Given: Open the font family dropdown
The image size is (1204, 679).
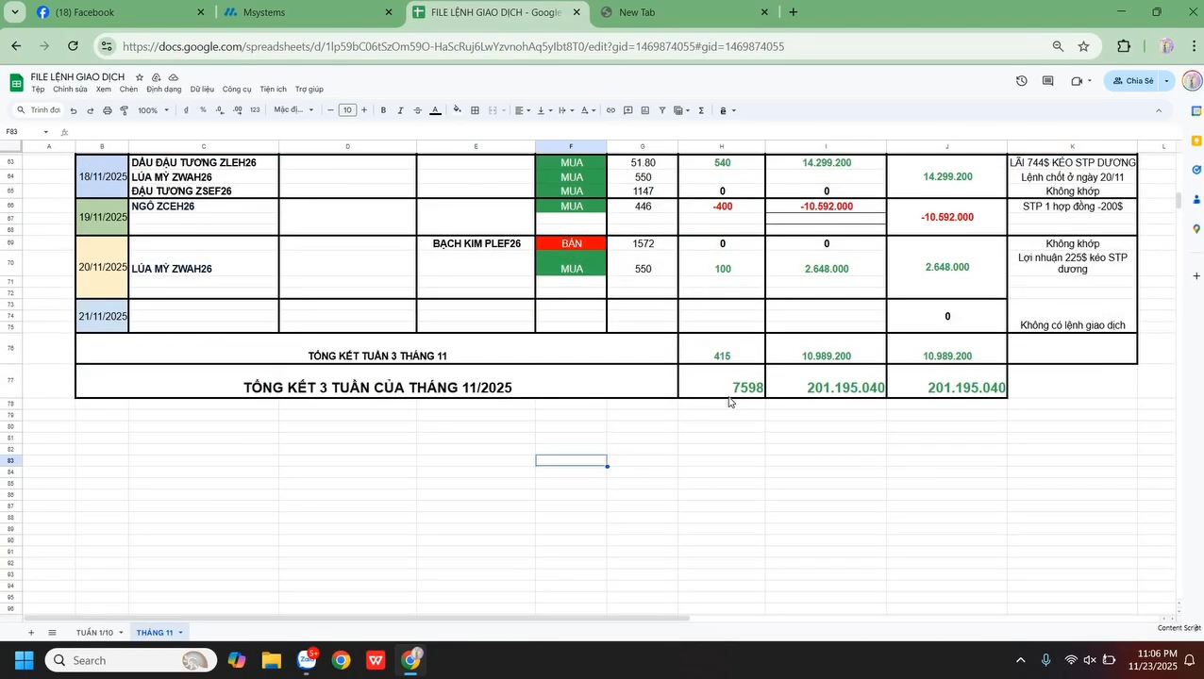Looking at the screenshot, I should [293, 110].
